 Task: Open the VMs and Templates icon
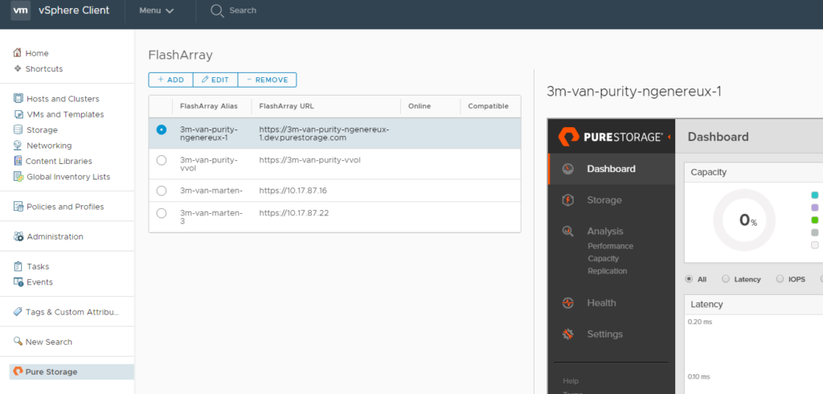point(18,114)
